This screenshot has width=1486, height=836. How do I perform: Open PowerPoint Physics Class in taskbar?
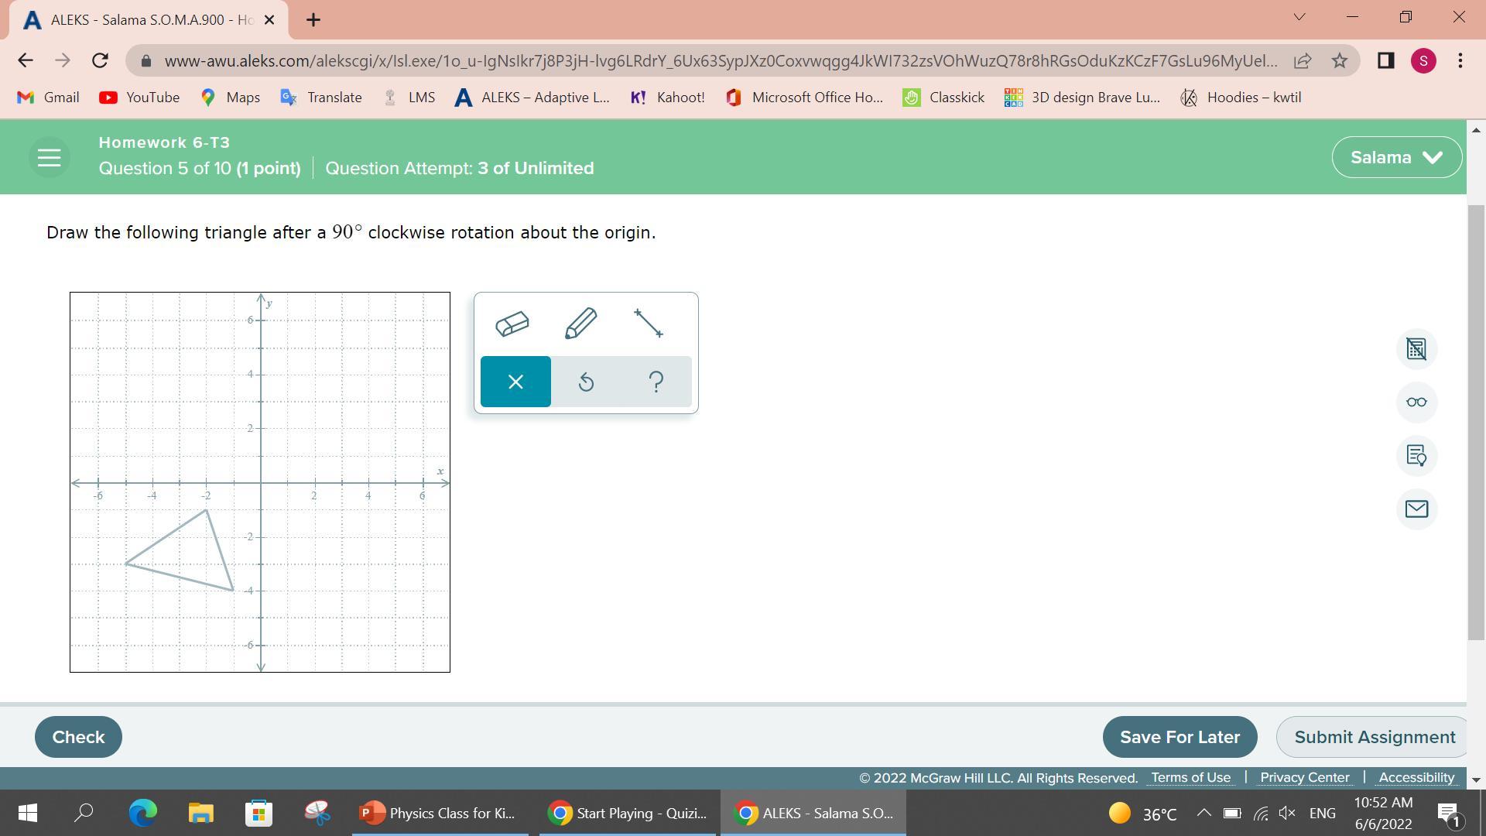[440, 814]
